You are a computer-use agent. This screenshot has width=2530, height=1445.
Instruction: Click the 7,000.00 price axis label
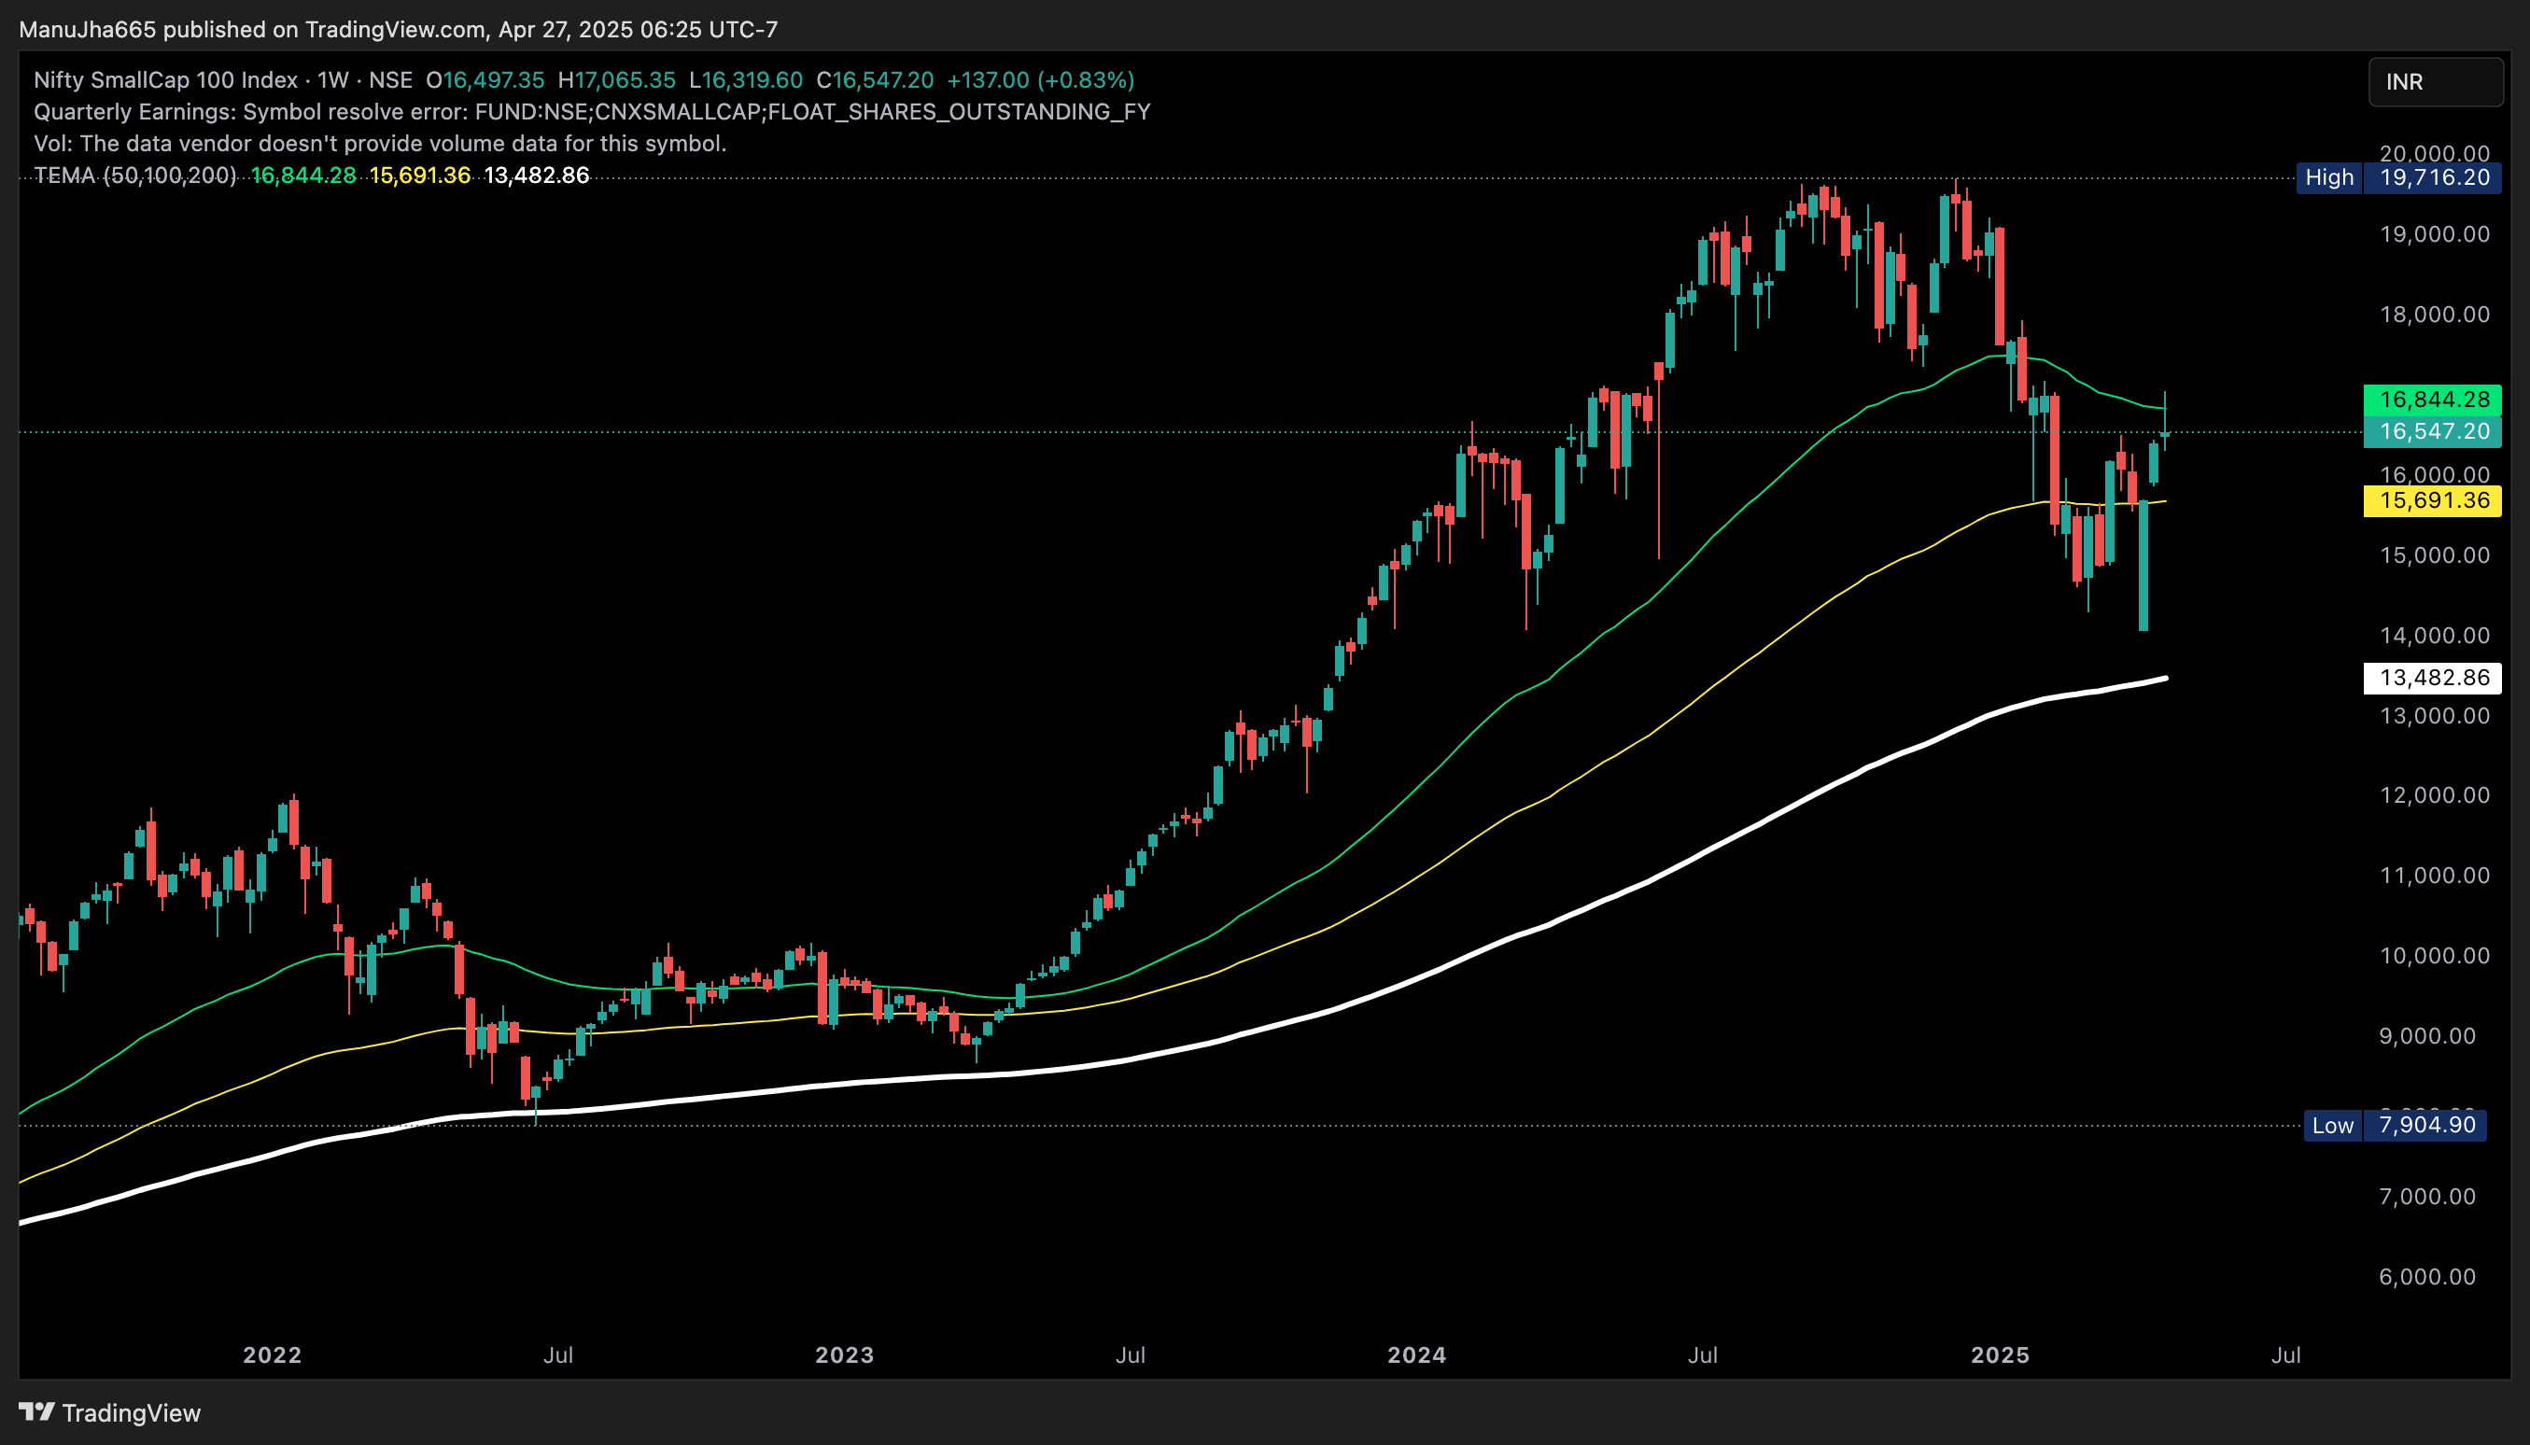point(2426,1196)
